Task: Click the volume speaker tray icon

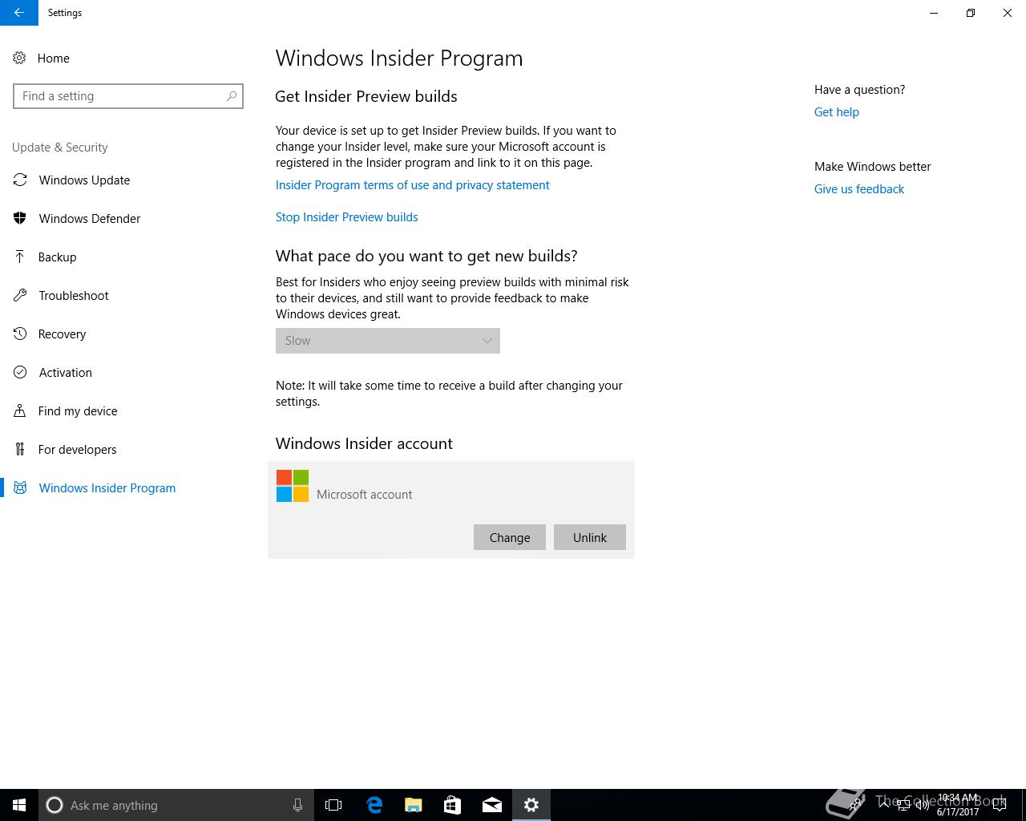Action: pyautogui.click(x=922, y=805)
